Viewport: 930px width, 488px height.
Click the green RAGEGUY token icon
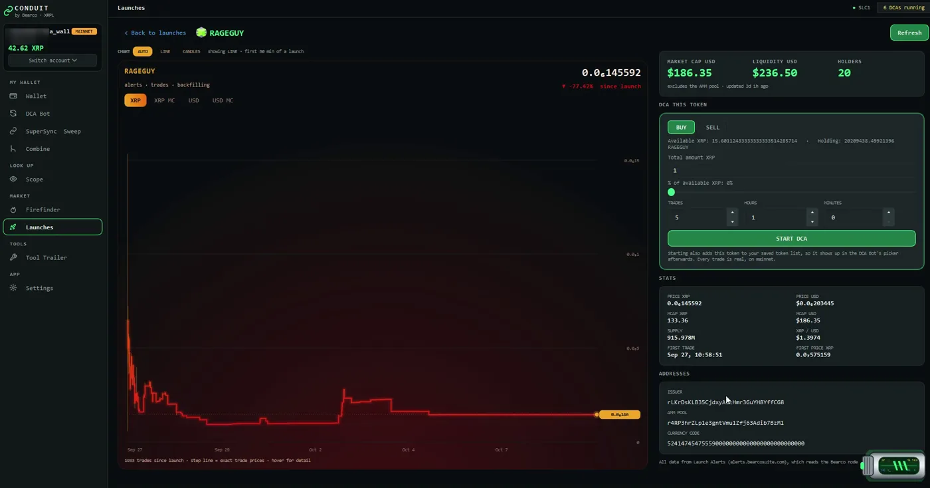tap(201, 33)
